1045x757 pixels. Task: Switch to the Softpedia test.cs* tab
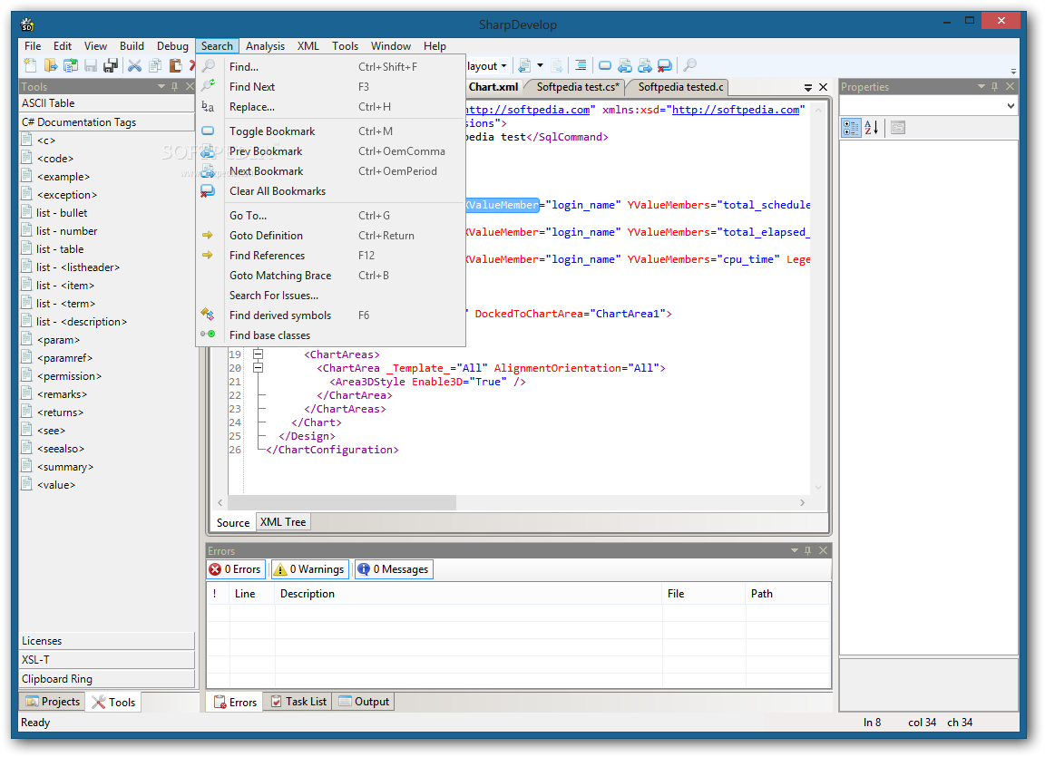point(577,87)
